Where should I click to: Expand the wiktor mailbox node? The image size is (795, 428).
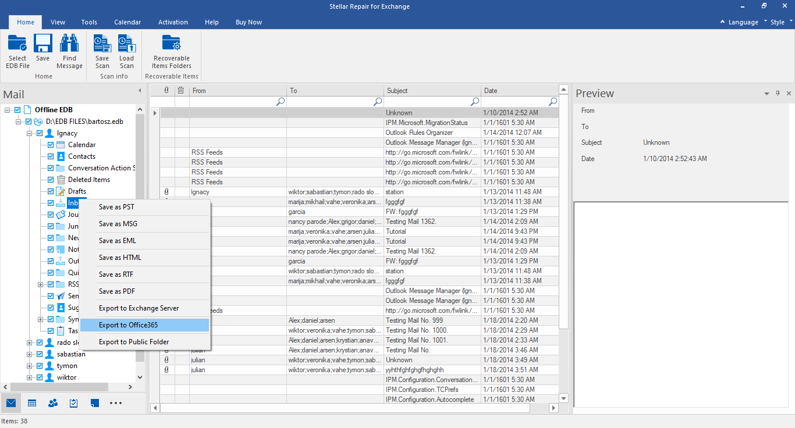click(x=30, y=377)
